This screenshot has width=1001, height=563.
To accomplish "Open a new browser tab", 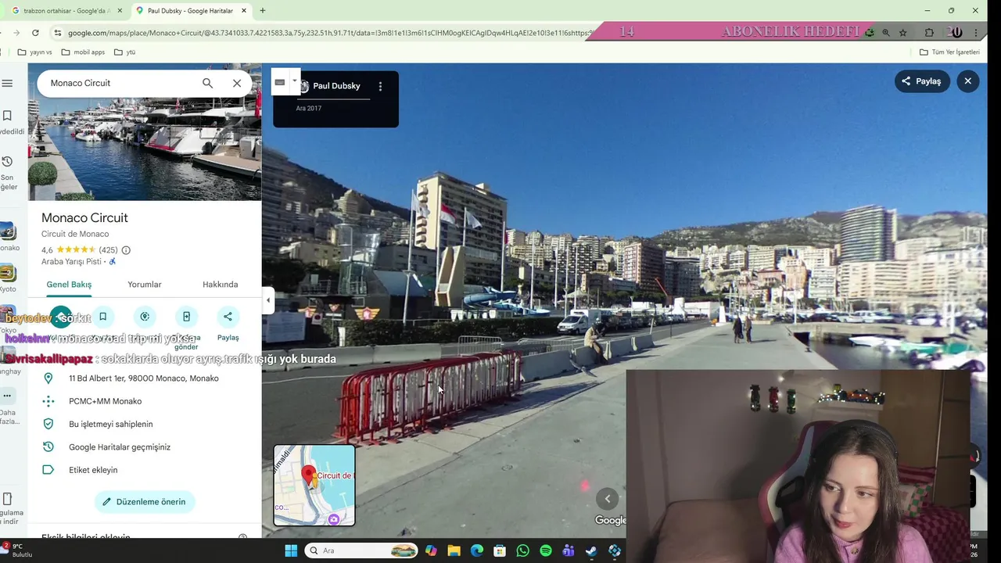I will point(262,11).
